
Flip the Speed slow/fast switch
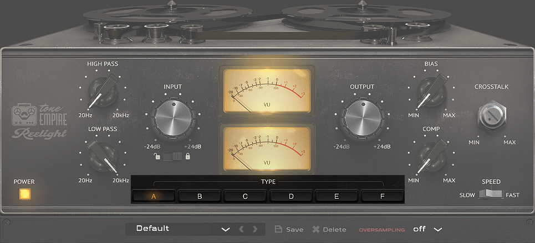[x=491, y=194]
